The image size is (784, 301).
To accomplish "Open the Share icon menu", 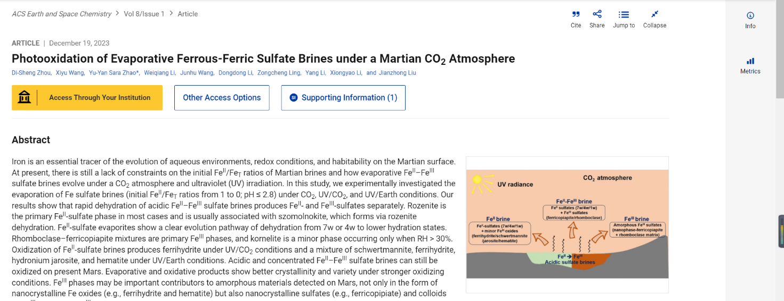I will point(597,14).
